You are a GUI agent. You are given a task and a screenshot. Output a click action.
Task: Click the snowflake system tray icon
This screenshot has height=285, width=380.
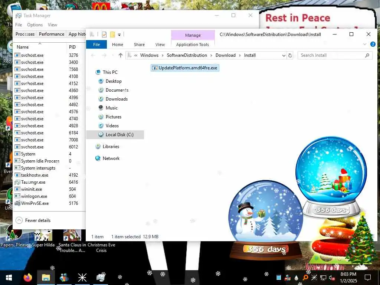point(314,278)
